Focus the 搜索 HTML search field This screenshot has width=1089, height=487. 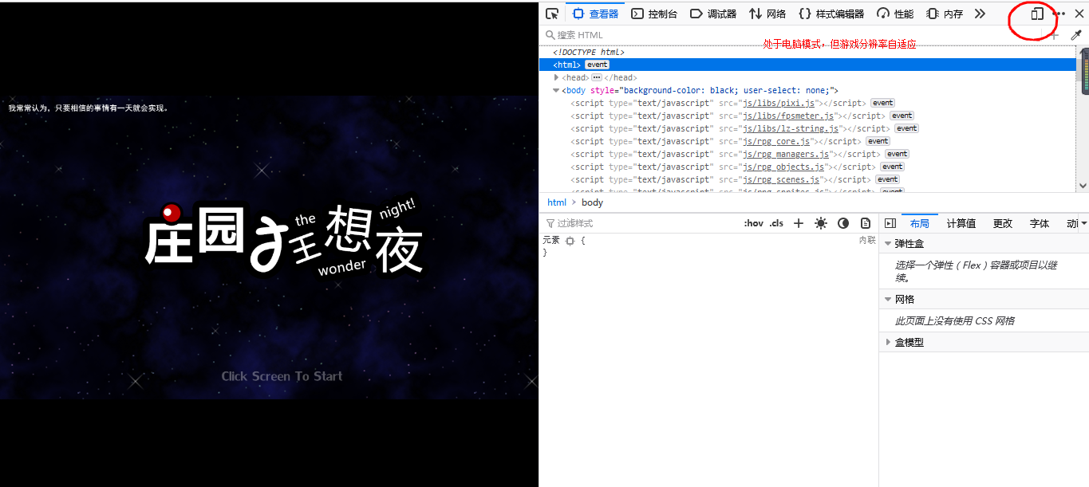click(790, 35)
